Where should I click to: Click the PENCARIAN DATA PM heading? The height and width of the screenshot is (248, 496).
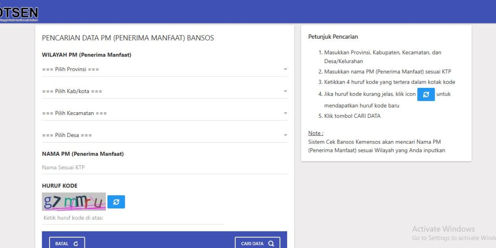[128, 38]
